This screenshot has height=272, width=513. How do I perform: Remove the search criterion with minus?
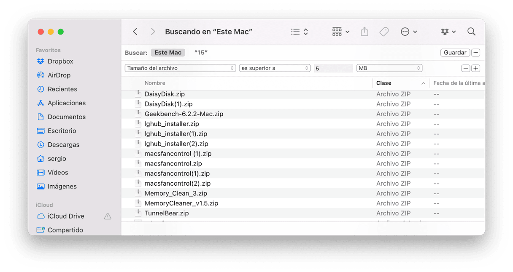[x=466, y=68]
